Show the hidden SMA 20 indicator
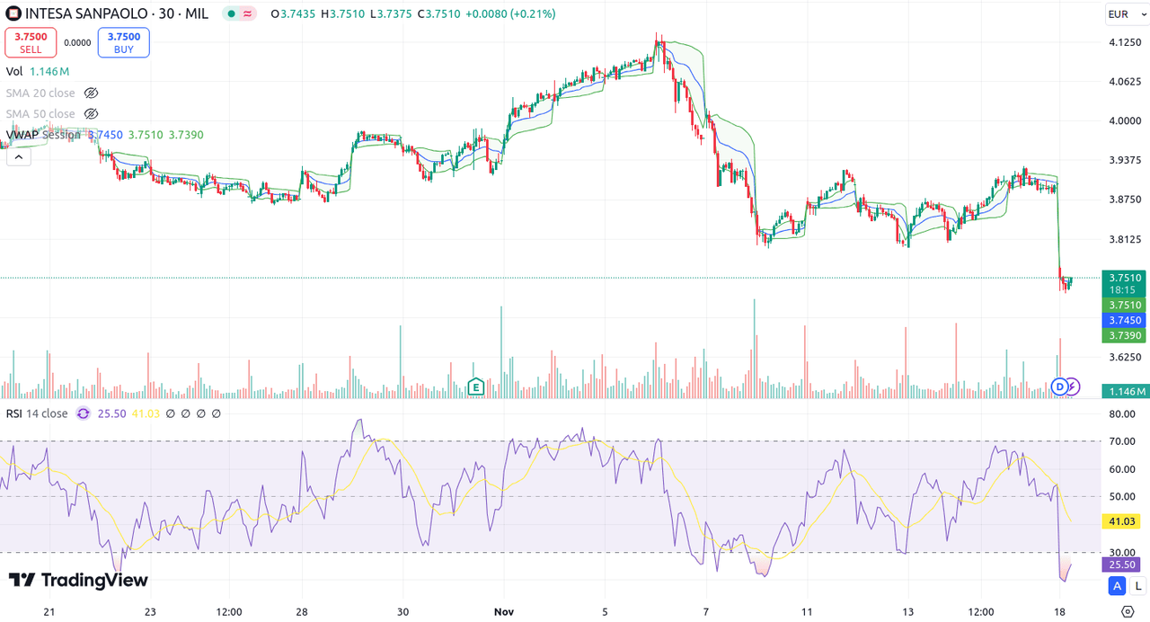Image resolution: width=1150 pixels, height=622 pixels. (91, 93)
